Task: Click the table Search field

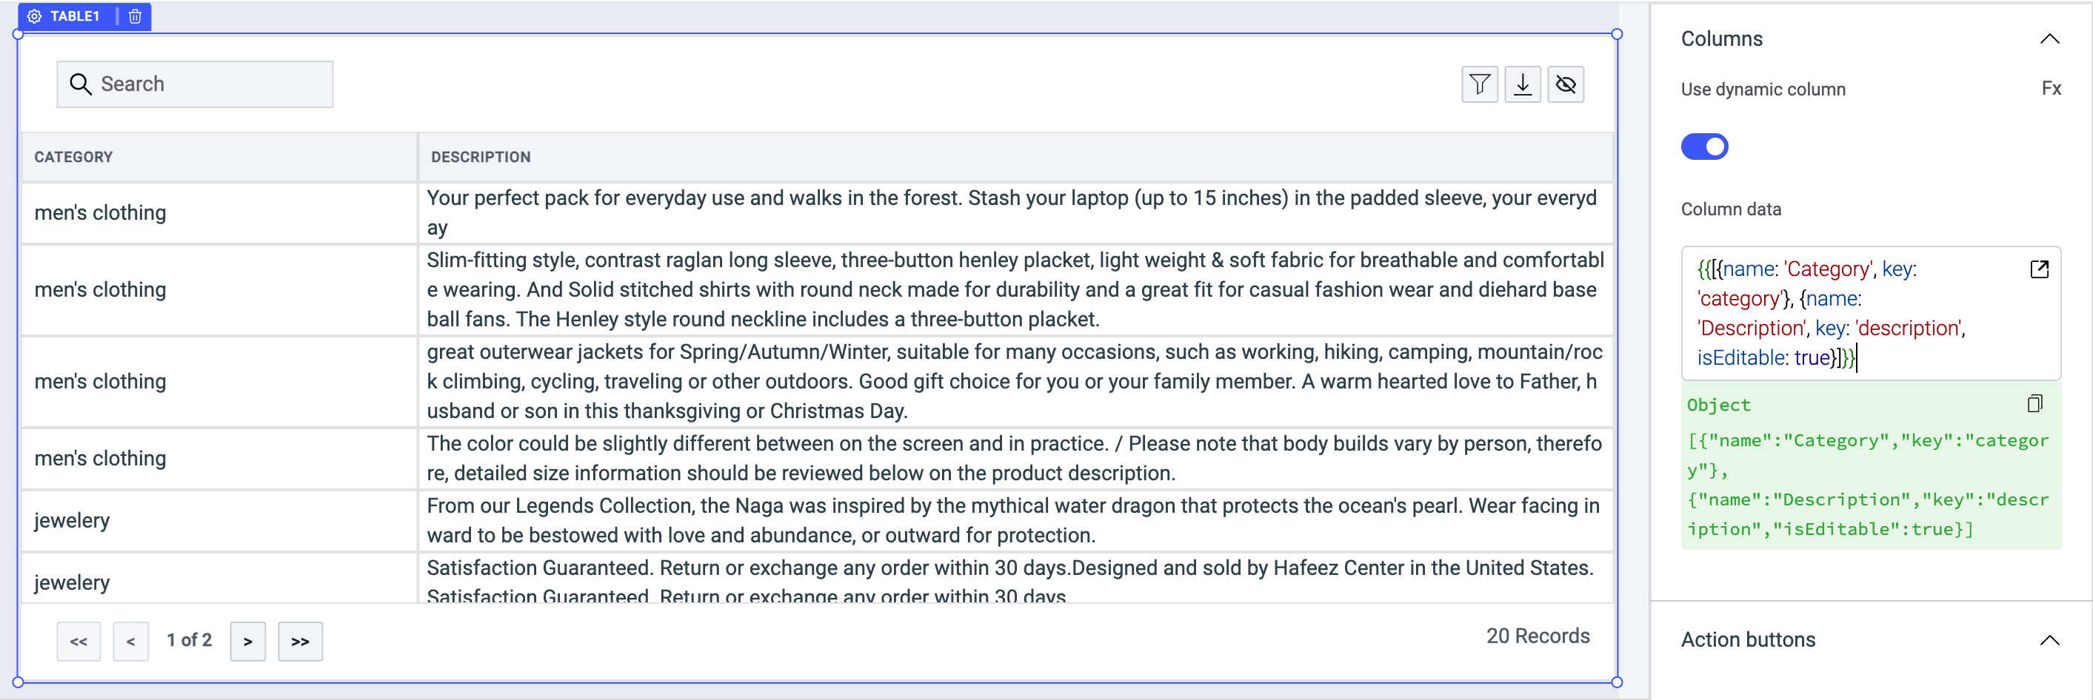Action: [x=195, y=84]
